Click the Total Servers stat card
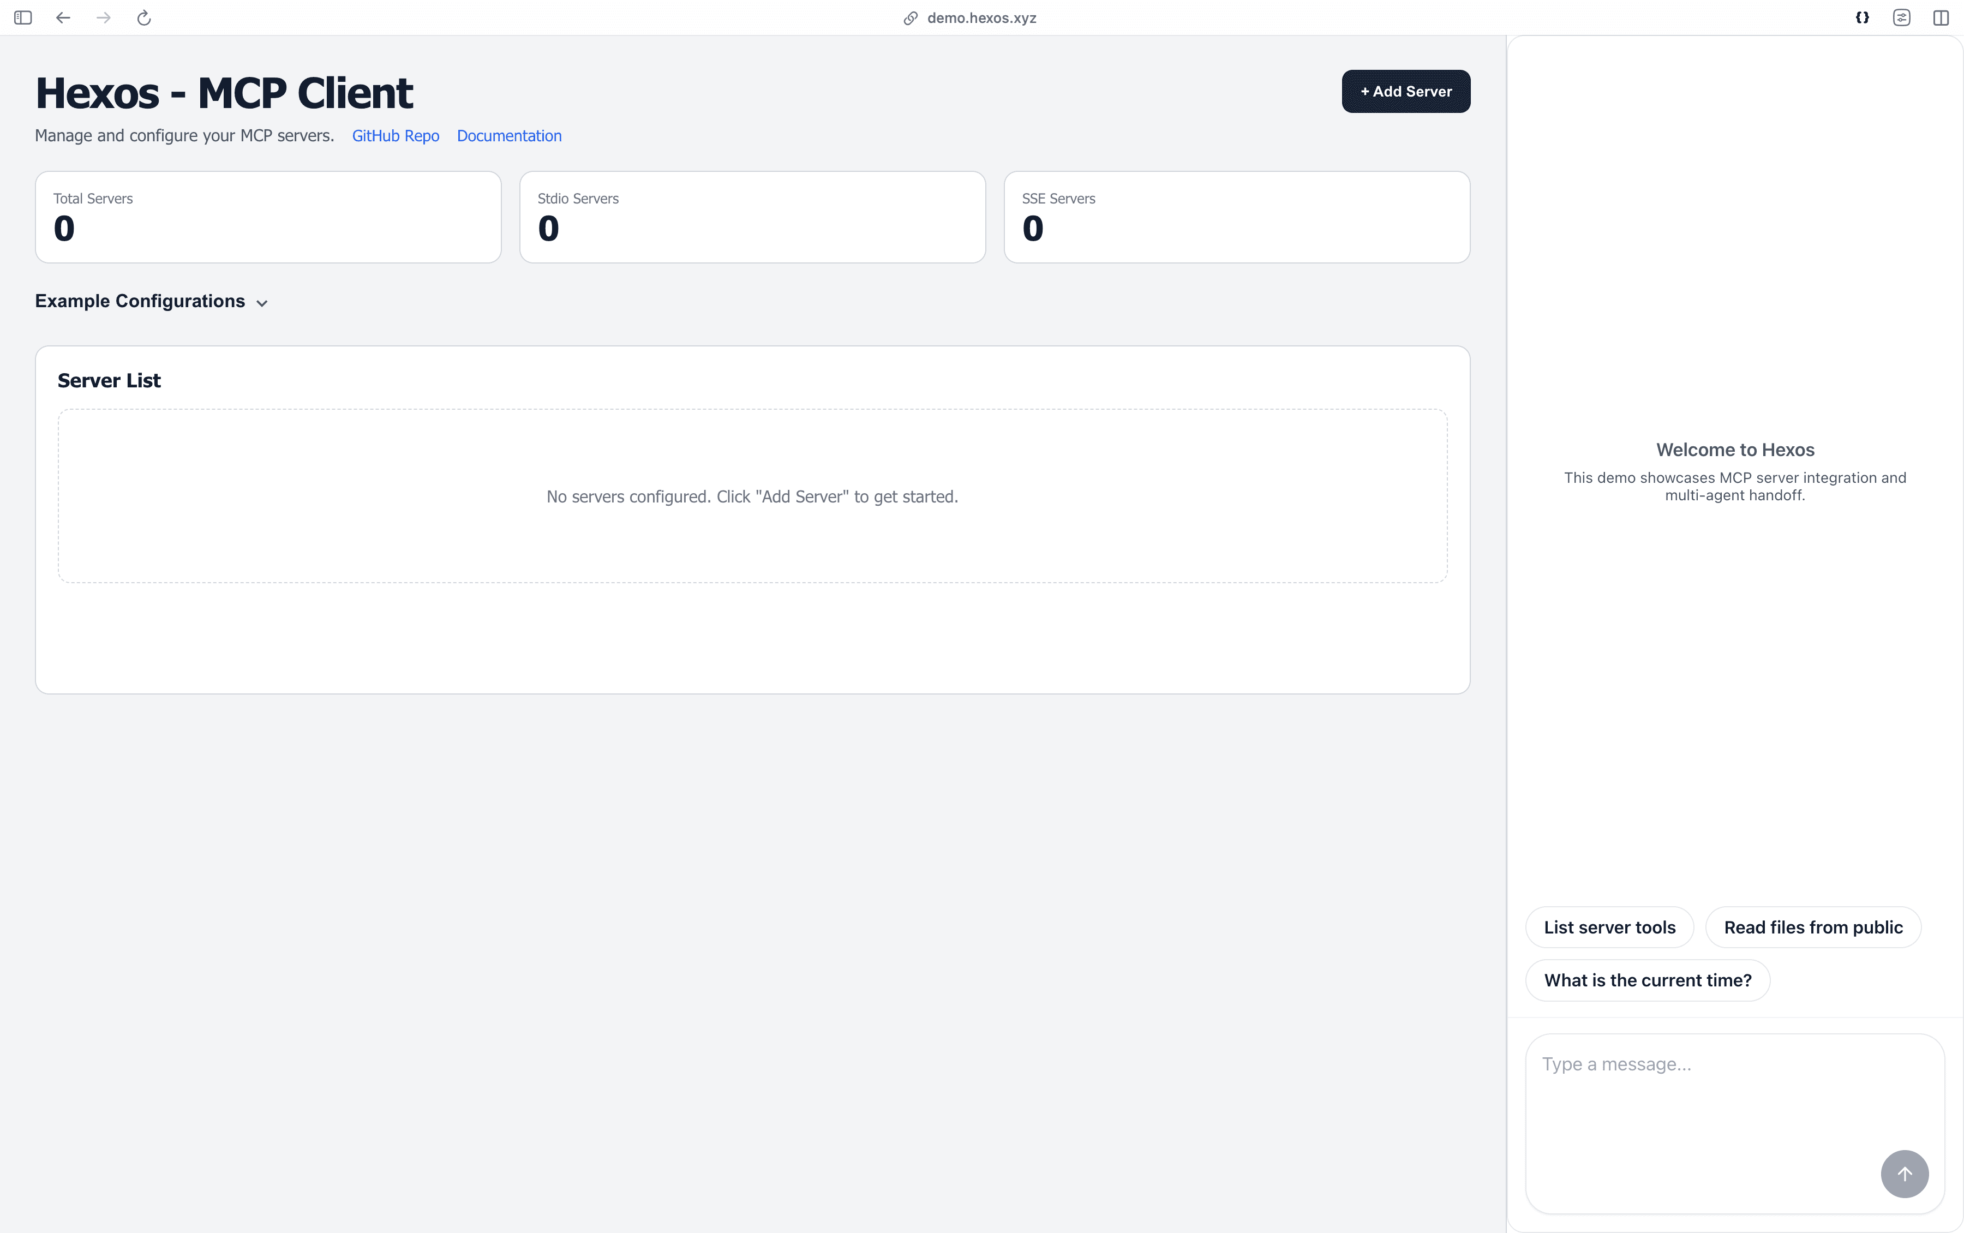Screen dimensions: 1964x1233 [268, 217]
